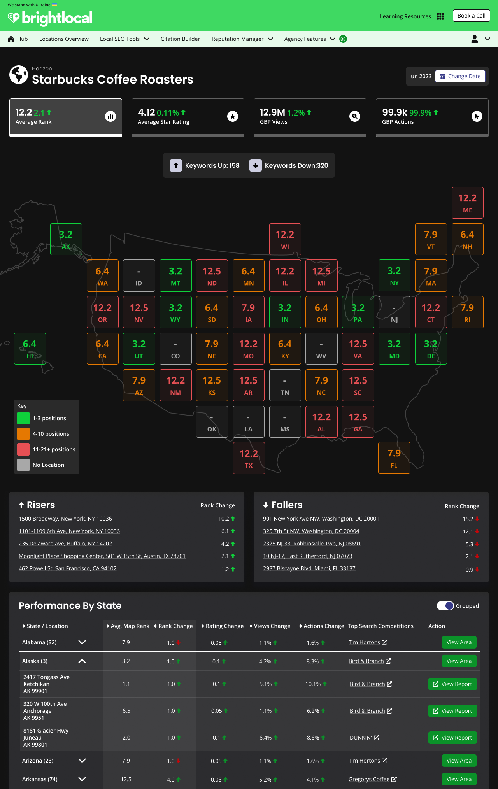
Task: Select the TX state tile
Action: 249,458
